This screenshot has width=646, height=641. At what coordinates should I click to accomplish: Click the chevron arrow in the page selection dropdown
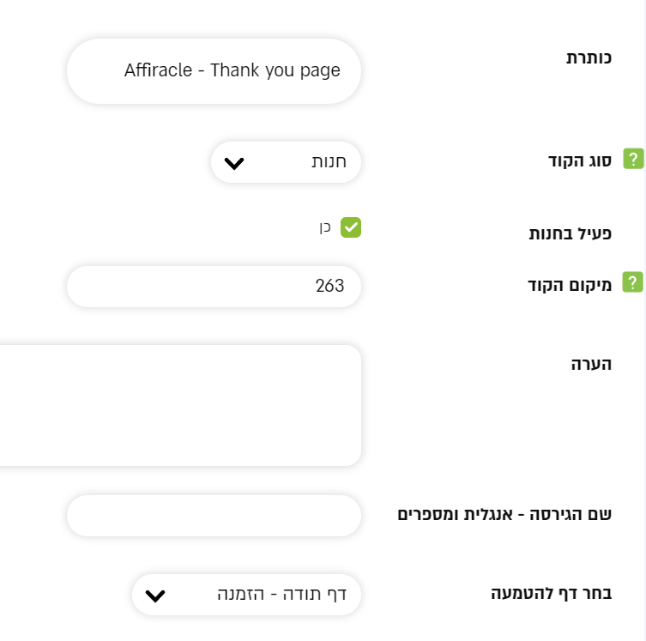[155, 596]
